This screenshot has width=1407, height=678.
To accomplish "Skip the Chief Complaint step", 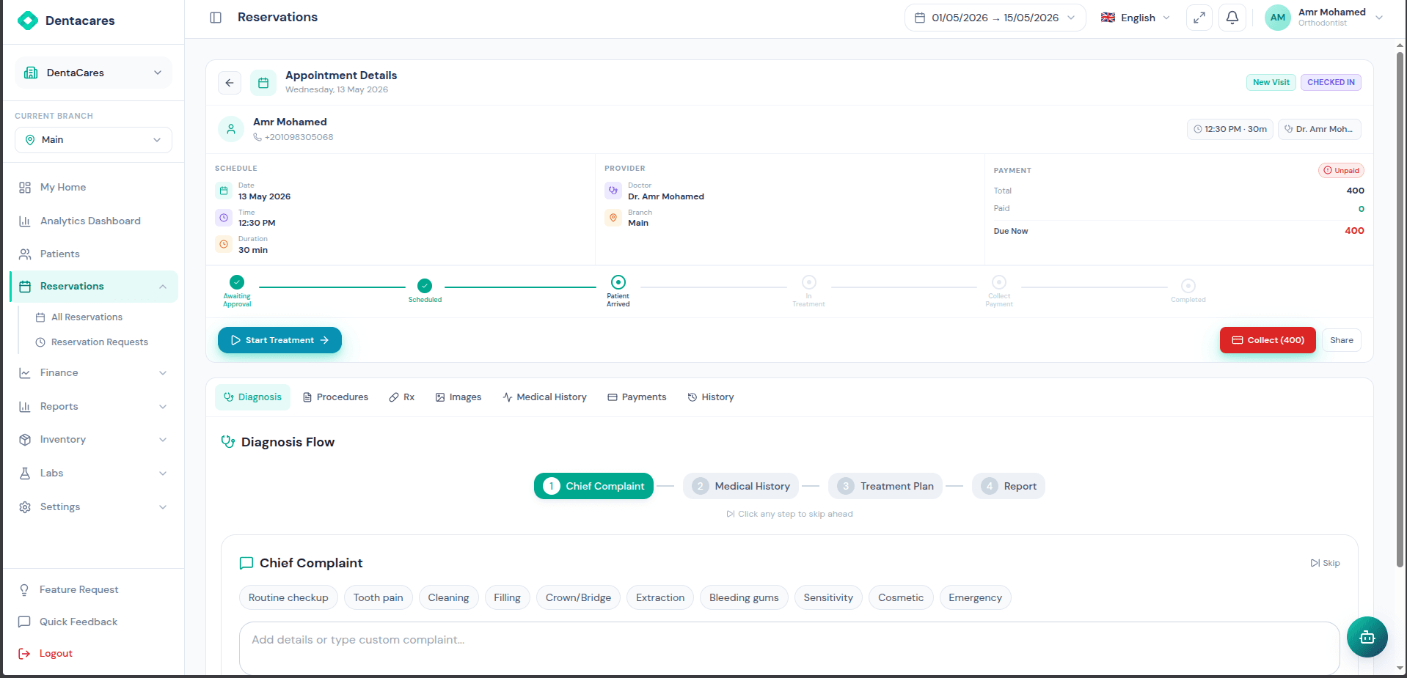I will pos(1325,564).
